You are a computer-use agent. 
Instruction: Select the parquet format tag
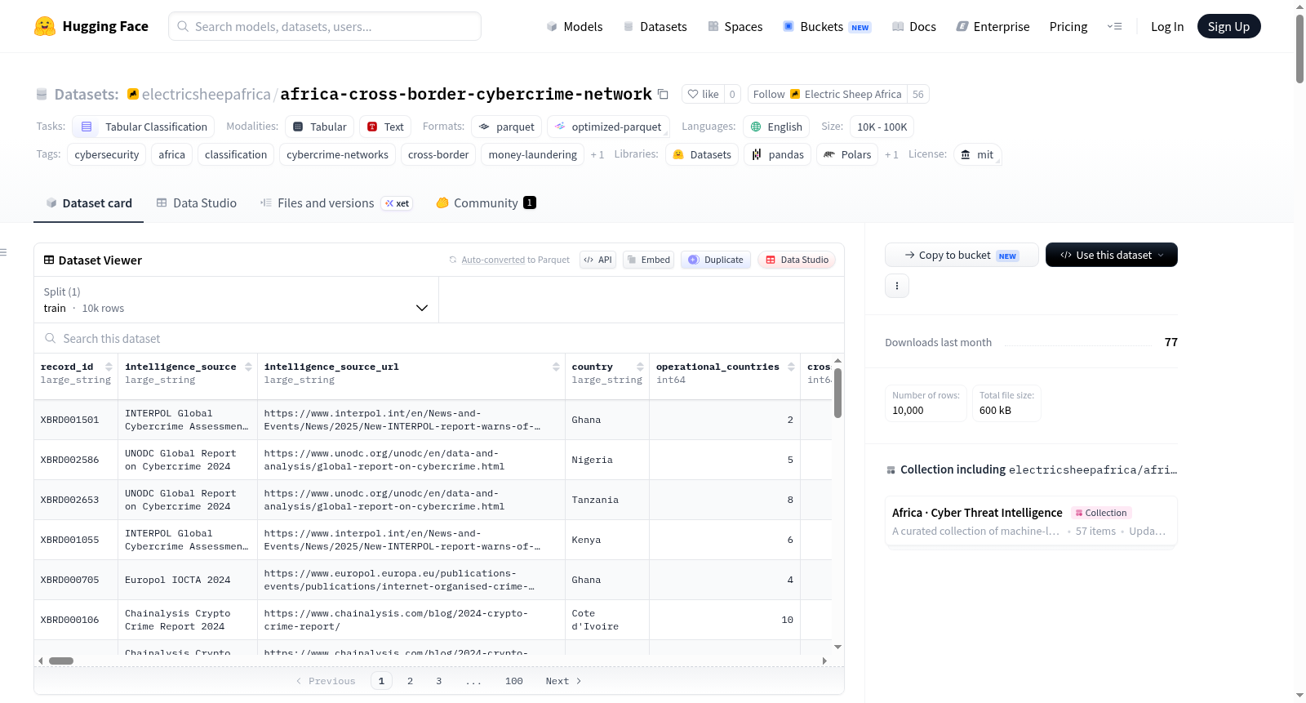(507, 127)
